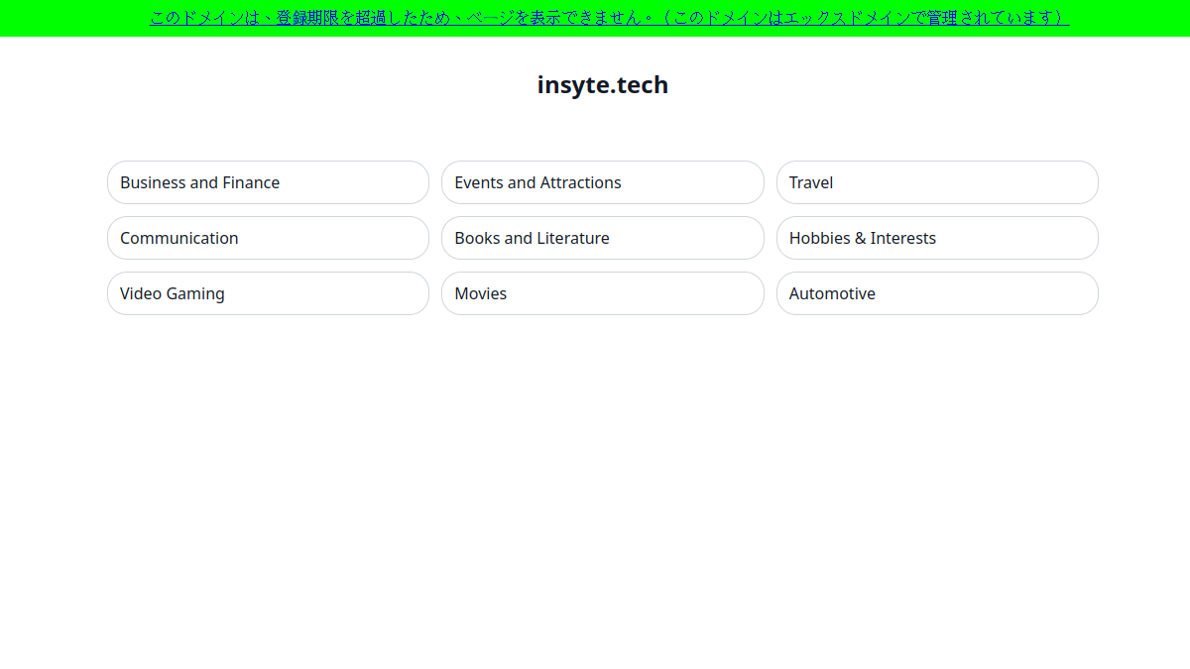Open the Japanese expired-domain notice link
1190x669 pixels.
point(609,18)
